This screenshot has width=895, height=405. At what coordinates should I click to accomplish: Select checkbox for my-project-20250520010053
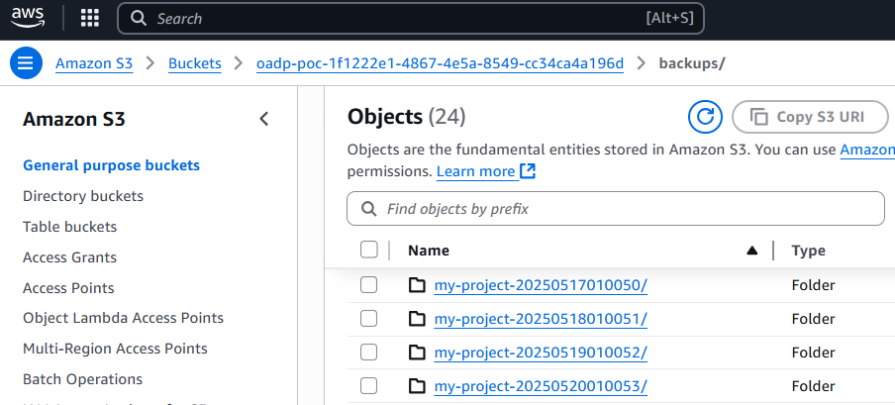point(368,386)
